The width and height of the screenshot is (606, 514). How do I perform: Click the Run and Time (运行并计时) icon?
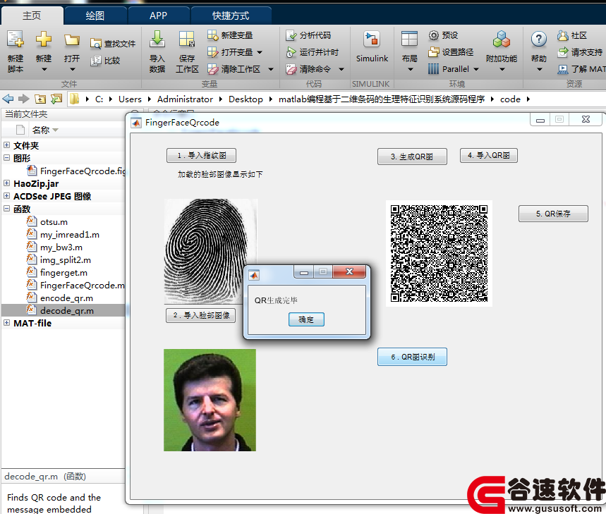pyautogui.click(x=291, y=52)
